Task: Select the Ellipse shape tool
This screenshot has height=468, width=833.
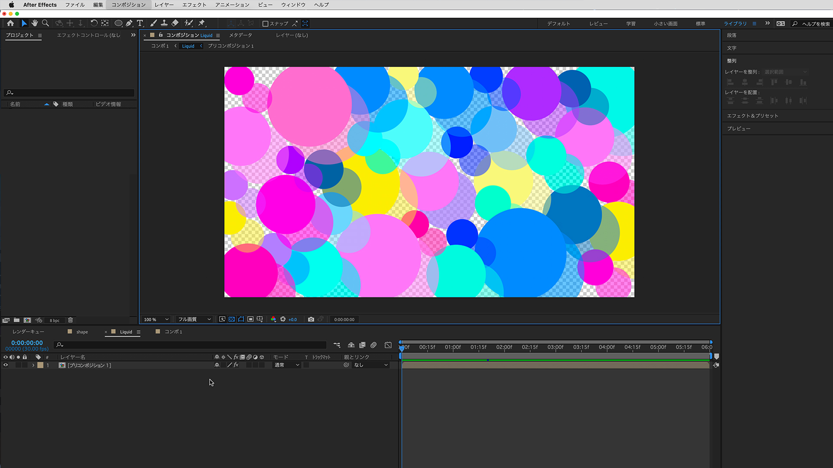Action: coord(118,23)
